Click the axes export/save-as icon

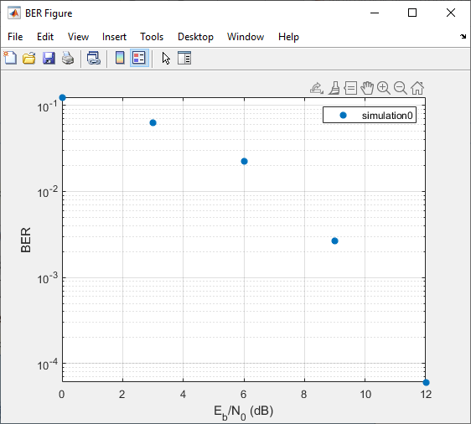pyautogui.click(x=317, y=88)
